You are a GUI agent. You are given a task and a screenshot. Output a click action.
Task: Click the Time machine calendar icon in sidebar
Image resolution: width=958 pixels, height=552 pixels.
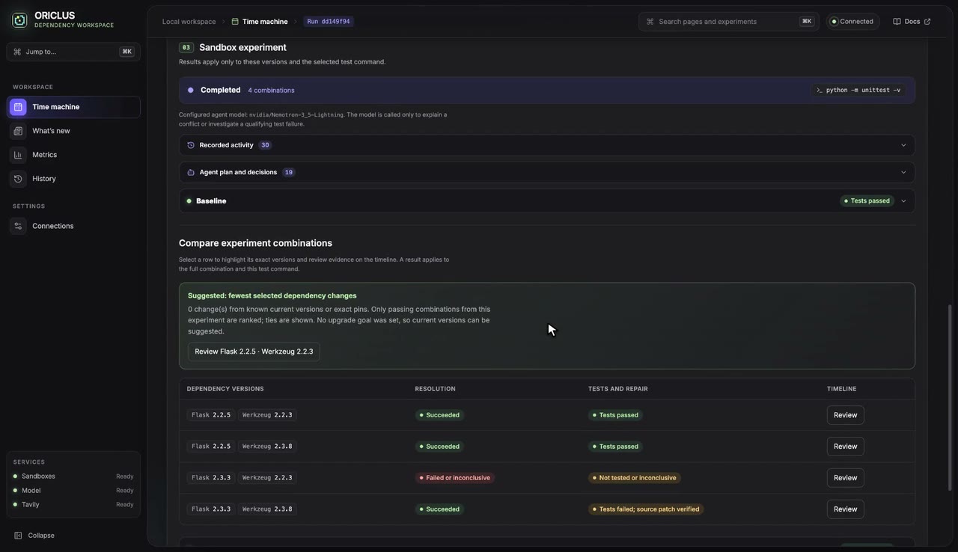click(18, 107)
